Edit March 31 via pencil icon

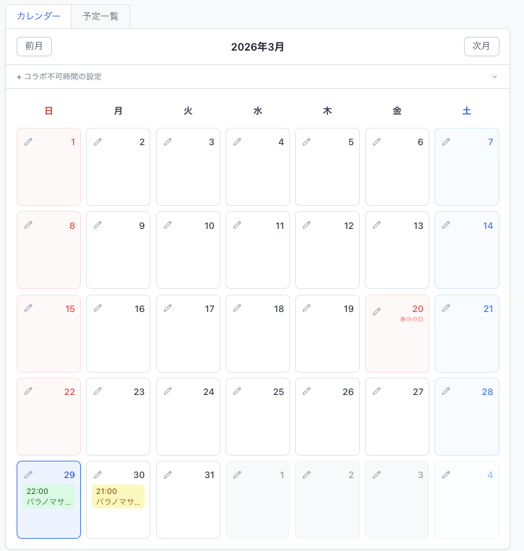(168, 475)
